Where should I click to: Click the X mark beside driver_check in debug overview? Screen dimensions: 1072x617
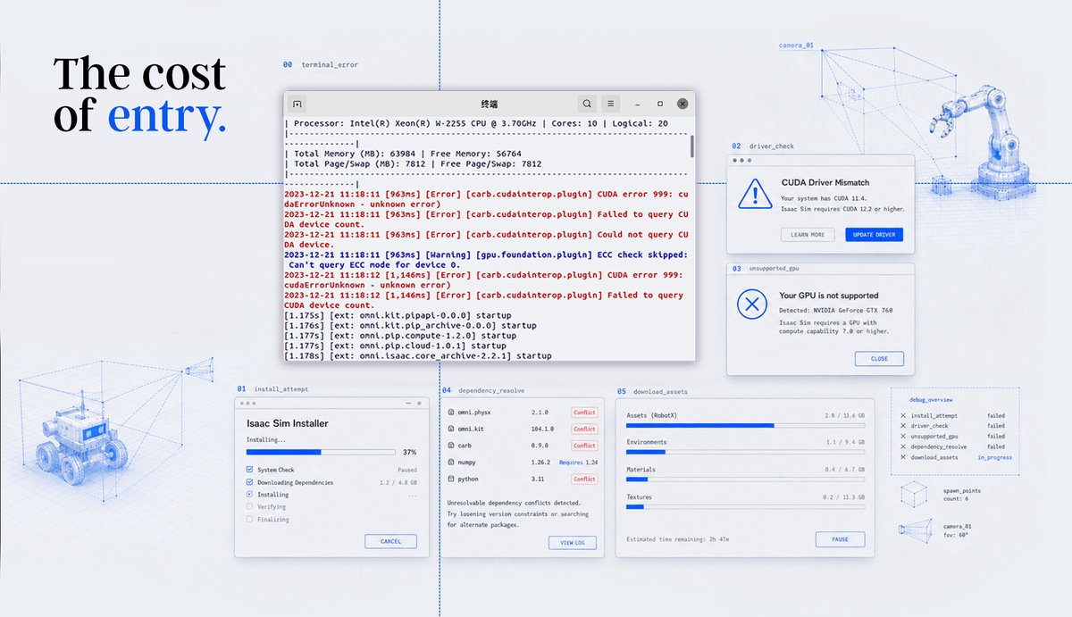[x=903, y=426]
